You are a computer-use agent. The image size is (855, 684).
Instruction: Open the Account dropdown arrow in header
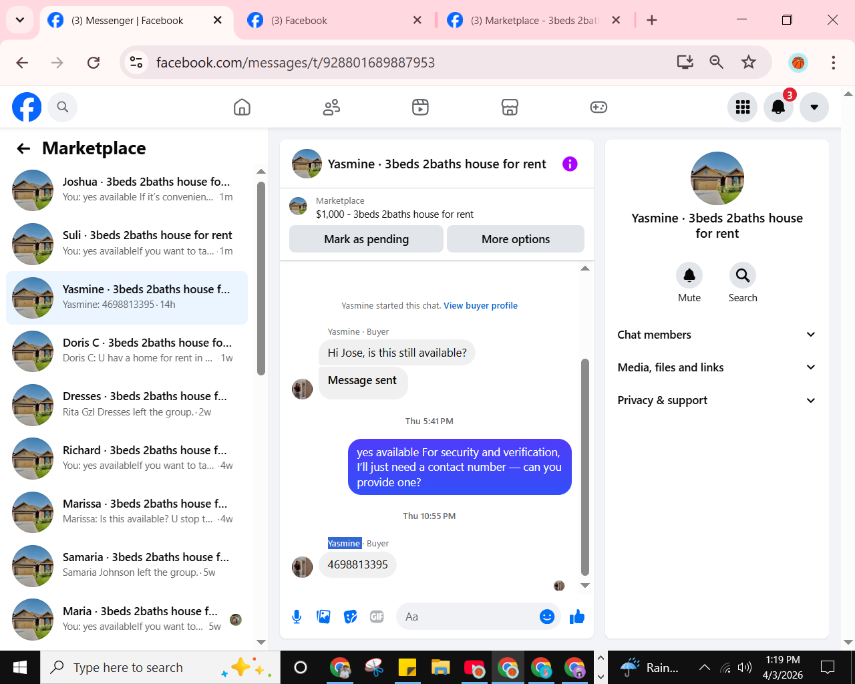point(814,107)
